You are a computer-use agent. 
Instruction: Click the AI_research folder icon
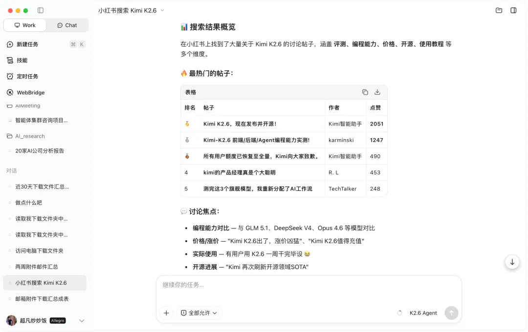tap(10, 136)
